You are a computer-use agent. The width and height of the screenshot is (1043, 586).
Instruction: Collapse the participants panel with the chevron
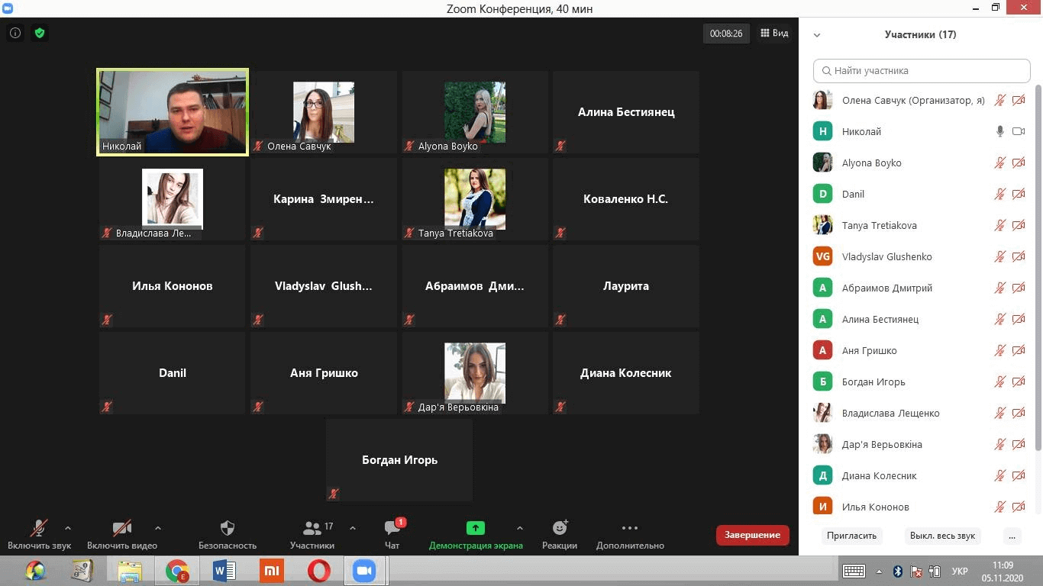click(x=817, y=35)
